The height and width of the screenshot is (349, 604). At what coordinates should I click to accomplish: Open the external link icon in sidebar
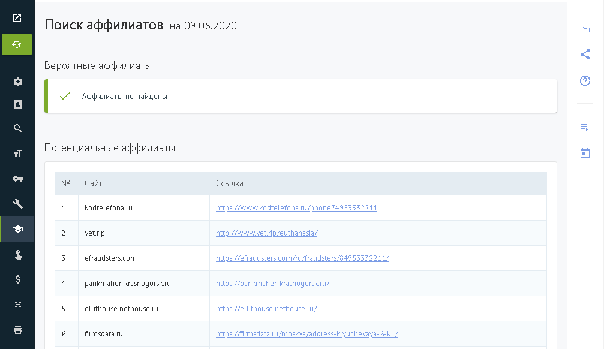click(17, 18)
